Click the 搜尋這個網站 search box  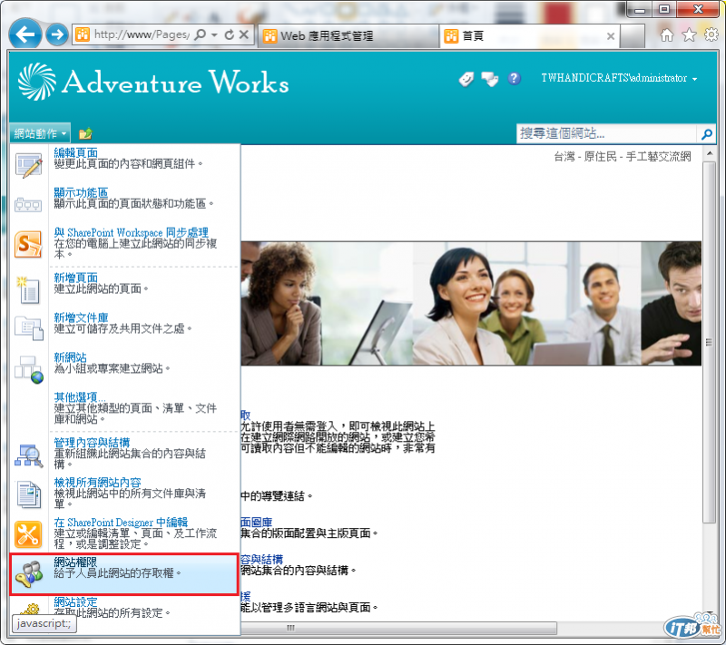point(606,133)
